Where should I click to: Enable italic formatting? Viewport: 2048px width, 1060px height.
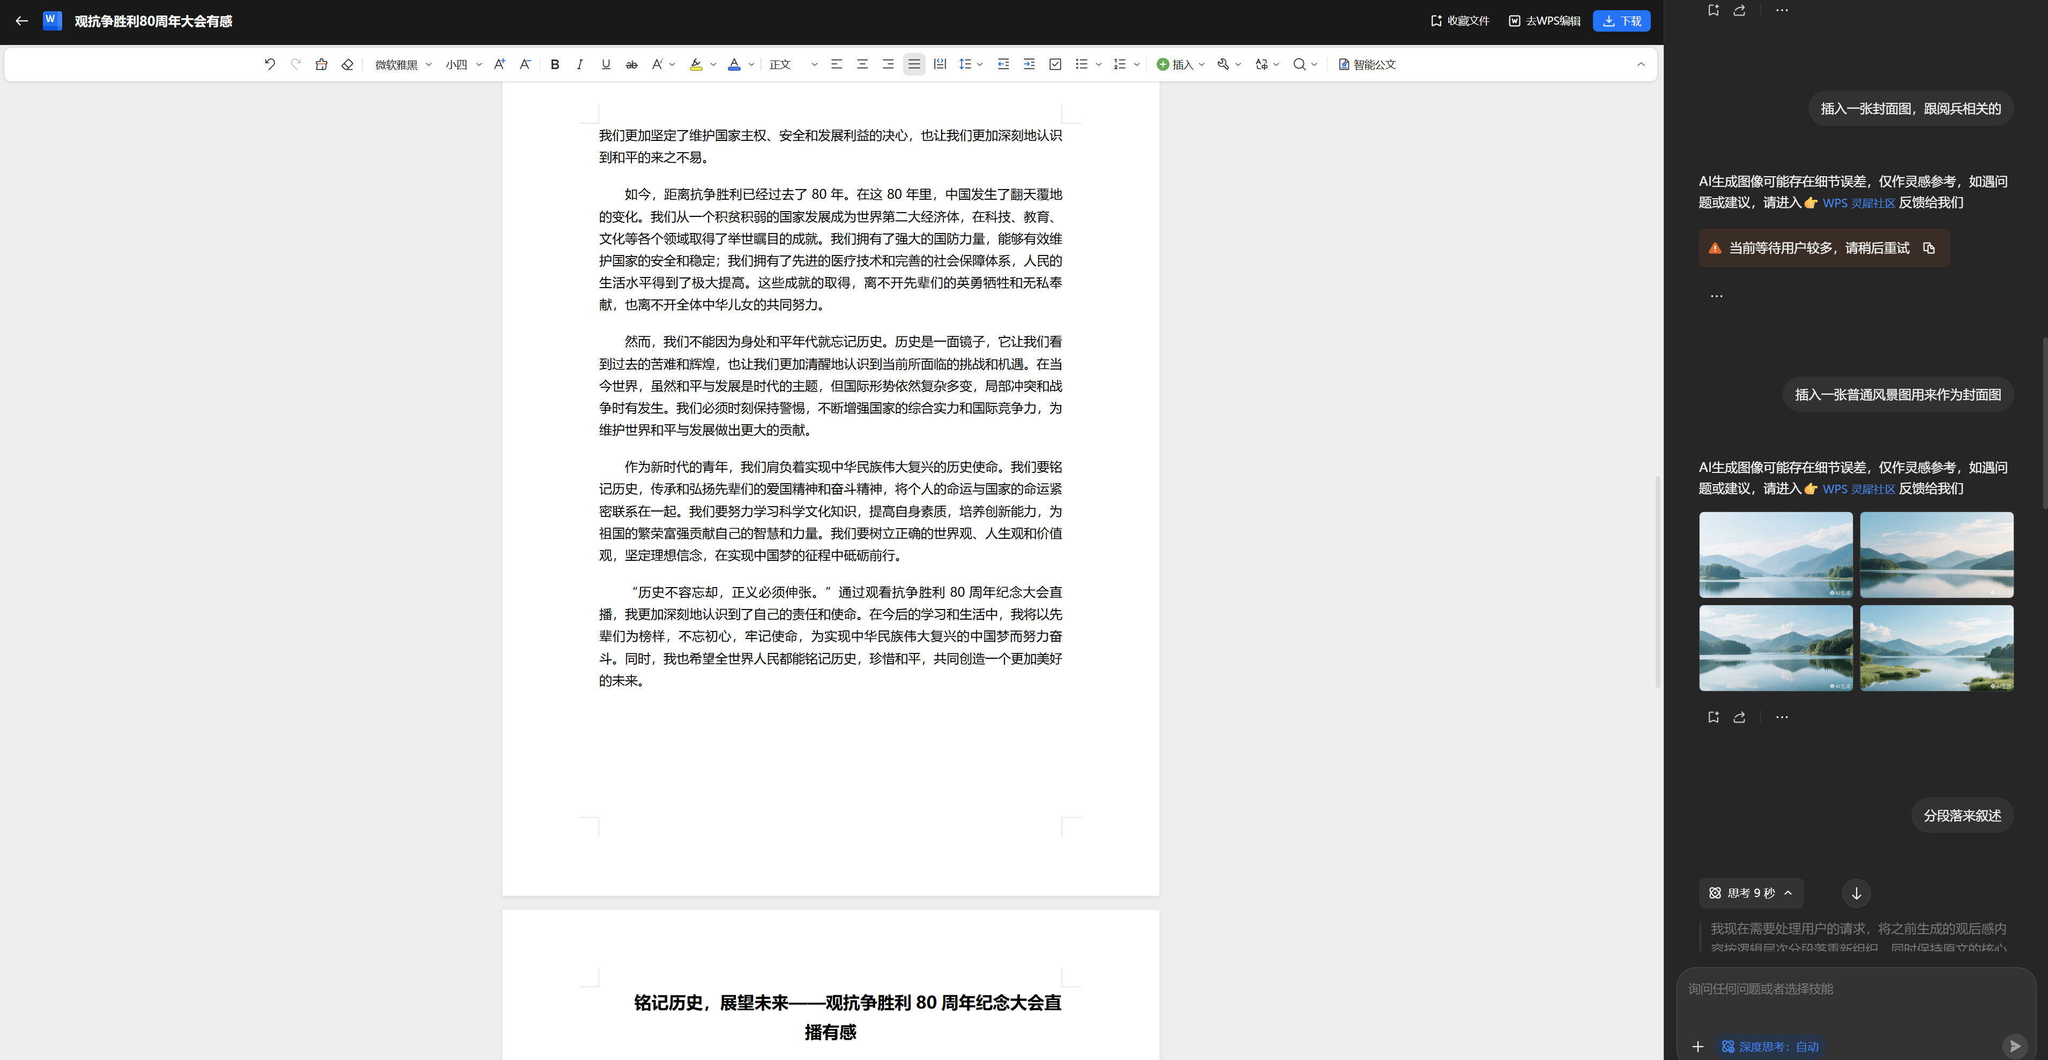(579, 64)
